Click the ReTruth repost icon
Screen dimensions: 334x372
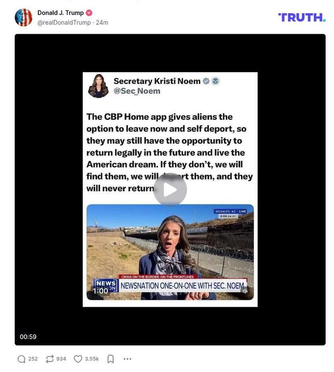tap(50, 359)
